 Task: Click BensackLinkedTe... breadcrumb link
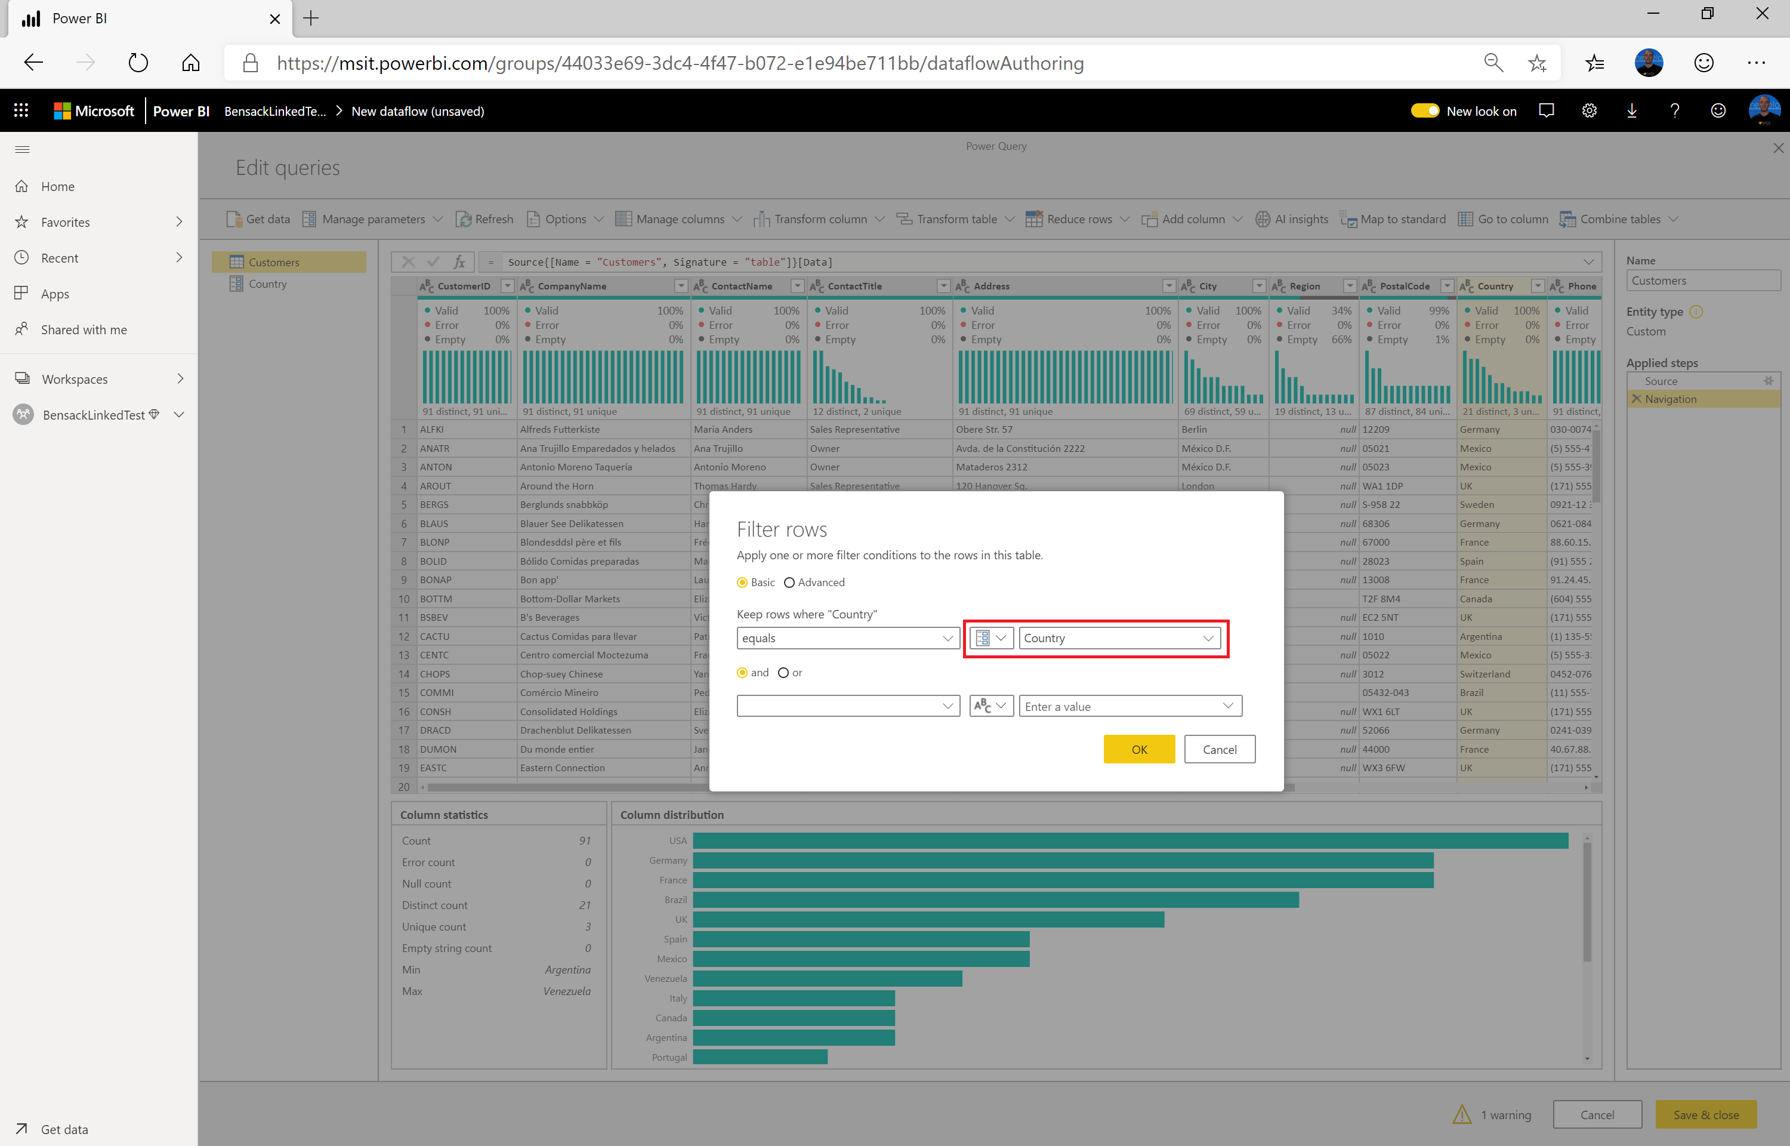[x=275, y=111]
